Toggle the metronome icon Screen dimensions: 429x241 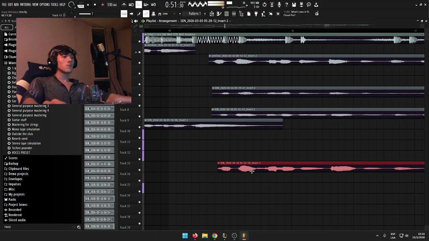124,5
